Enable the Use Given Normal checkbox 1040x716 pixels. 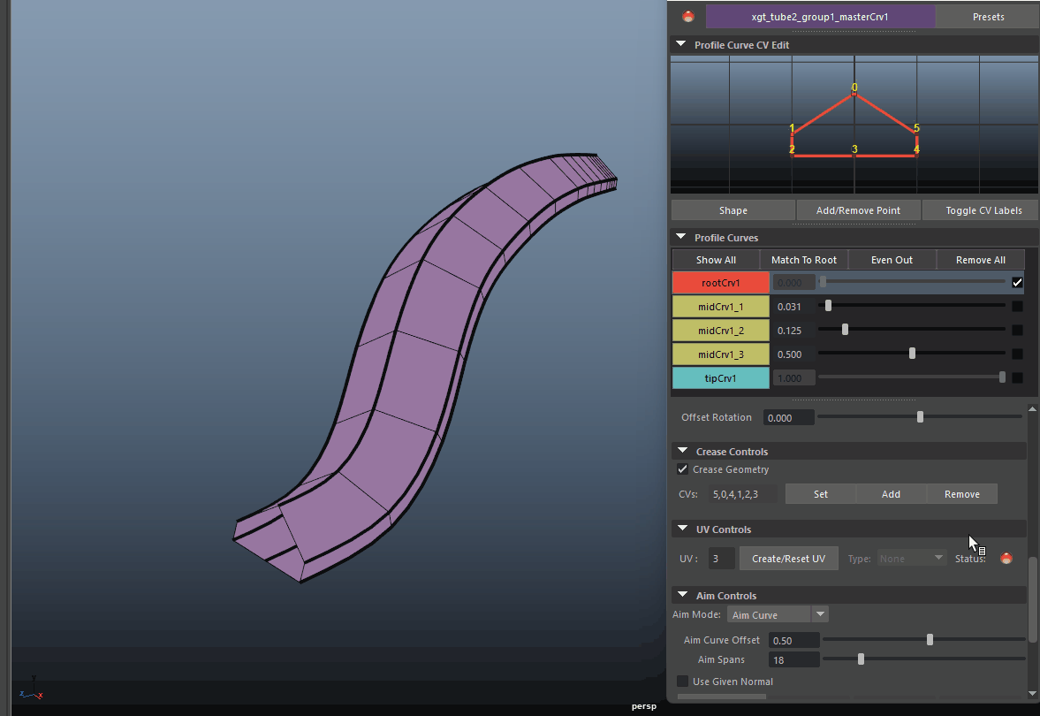pyautogui.click(x=682, y=682)
